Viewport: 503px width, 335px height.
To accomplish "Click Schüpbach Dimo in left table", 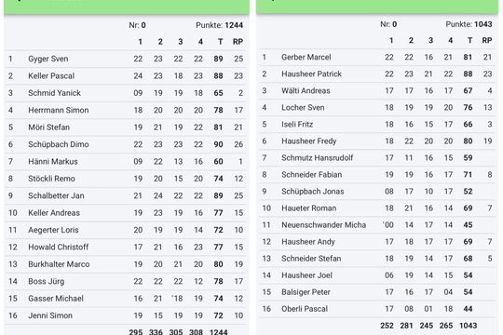I will [x=59, y=144].
